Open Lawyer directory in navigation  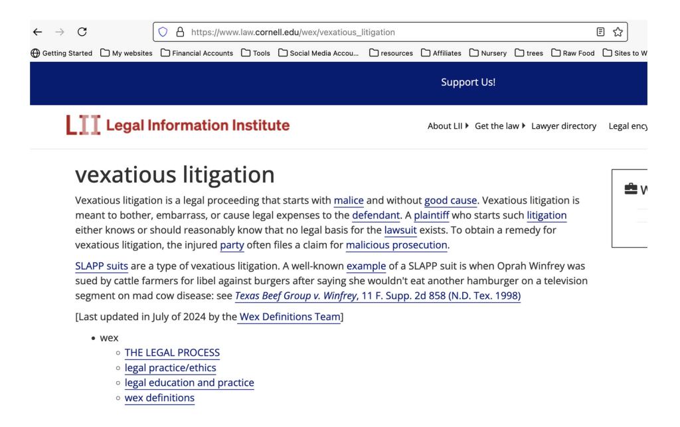564,126
